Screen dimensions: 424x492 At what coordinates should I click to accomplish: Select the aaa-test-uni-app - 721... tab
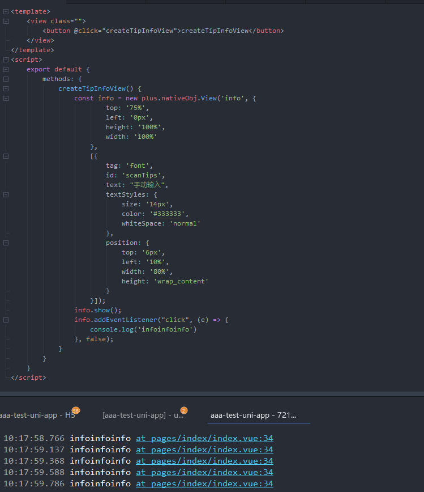[253, 415]
